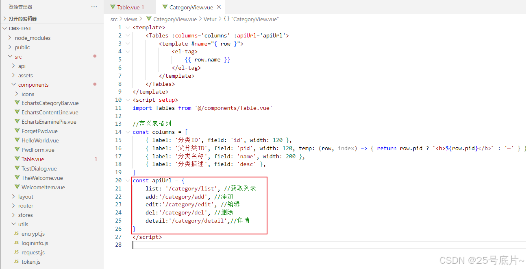
Task: Click the Vue icon on CategoryView.vue tab
Action: tap(165, 7)
